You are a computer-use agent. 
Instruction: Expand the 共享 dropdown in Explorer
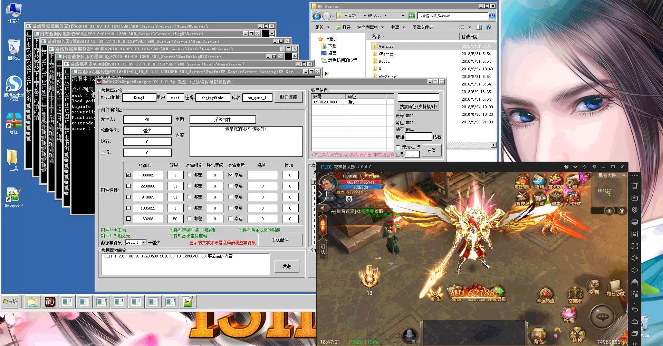coord(404,27)
